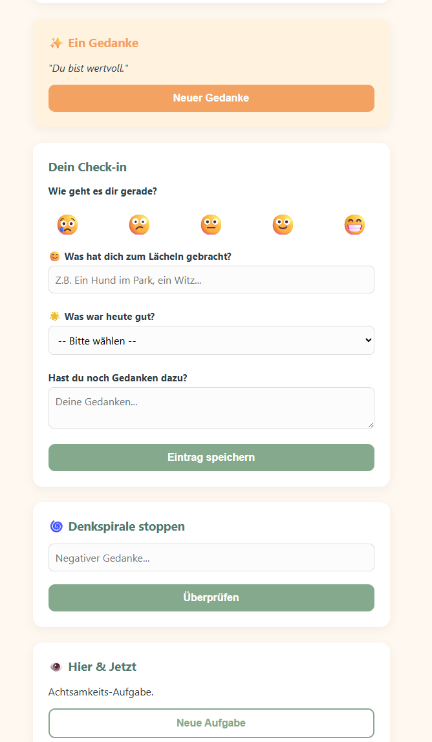Click the smiley icon before the Lächeln question
Viewport: 432px width, 742px height.
[54, 256]
